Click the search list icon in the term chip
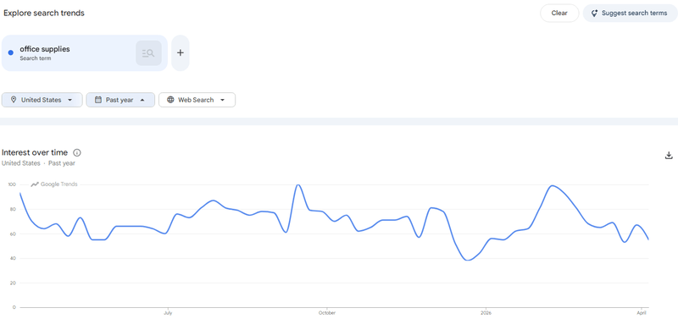 pos(148,53)
